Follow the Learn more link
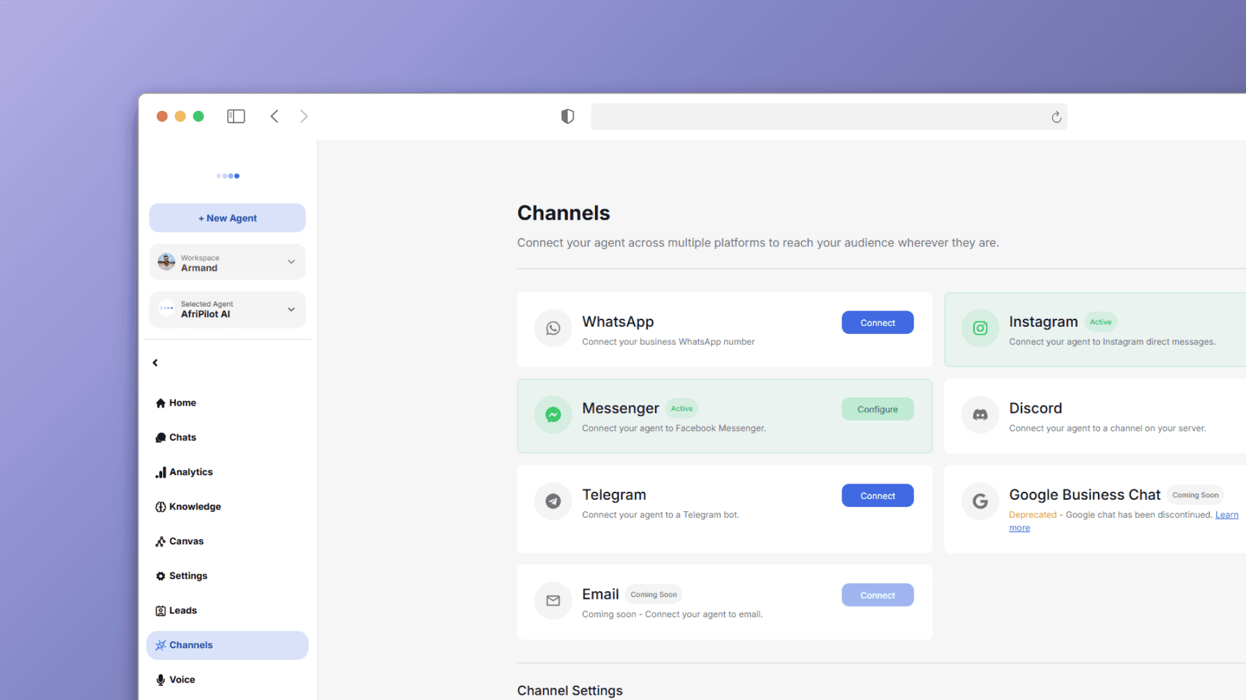The image size is (1246, 700). [1226, 515]
